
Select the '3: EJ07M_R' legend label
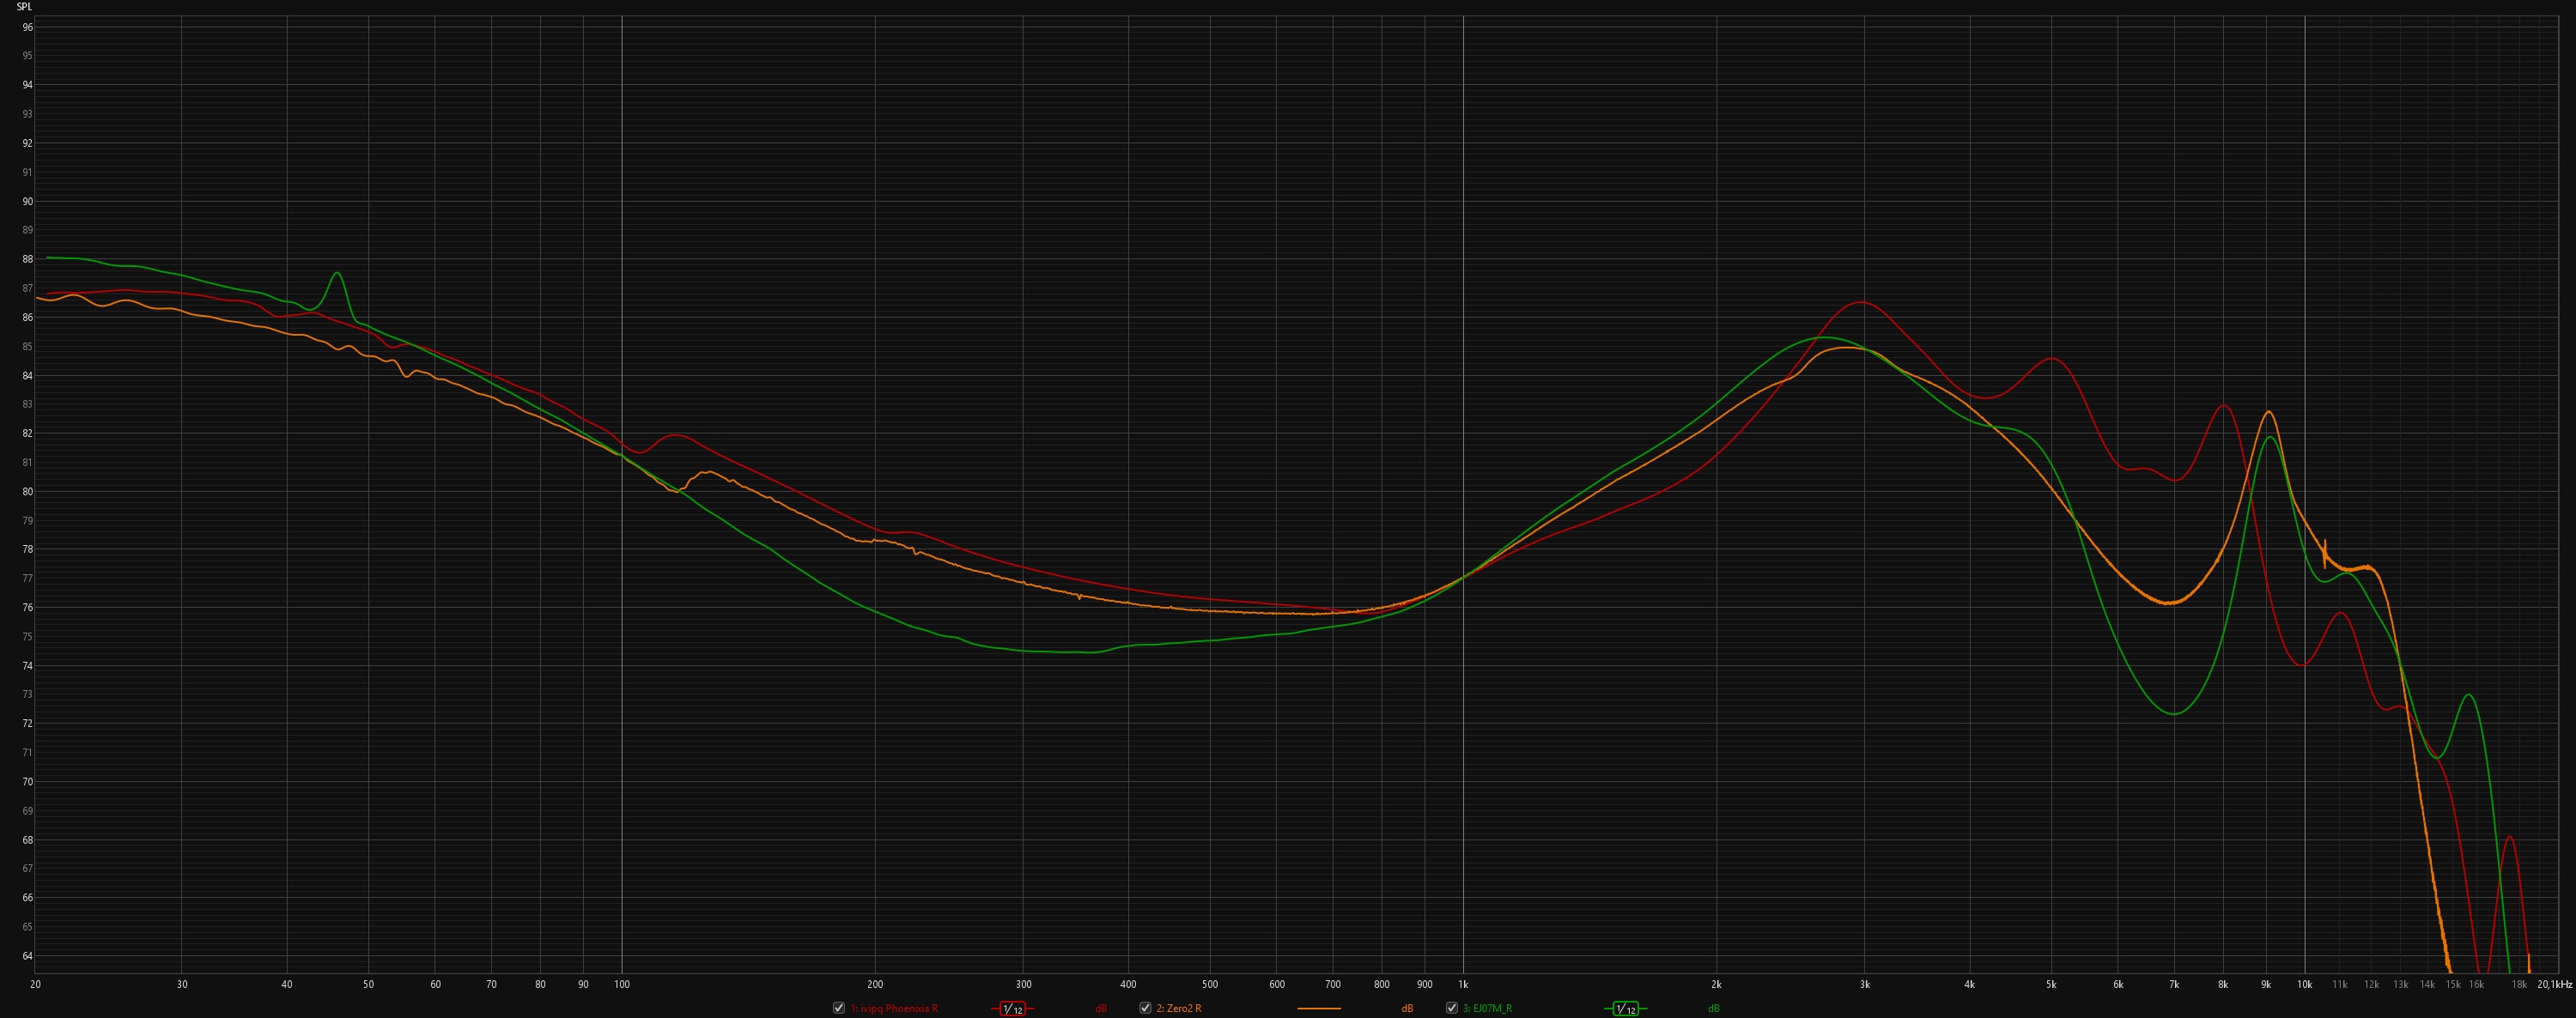point(1487,1009)
